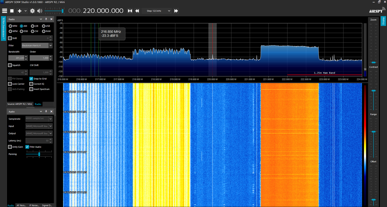Stop the radio with the square button
This screenshot has height=207, width=387.
click(12, 11)
